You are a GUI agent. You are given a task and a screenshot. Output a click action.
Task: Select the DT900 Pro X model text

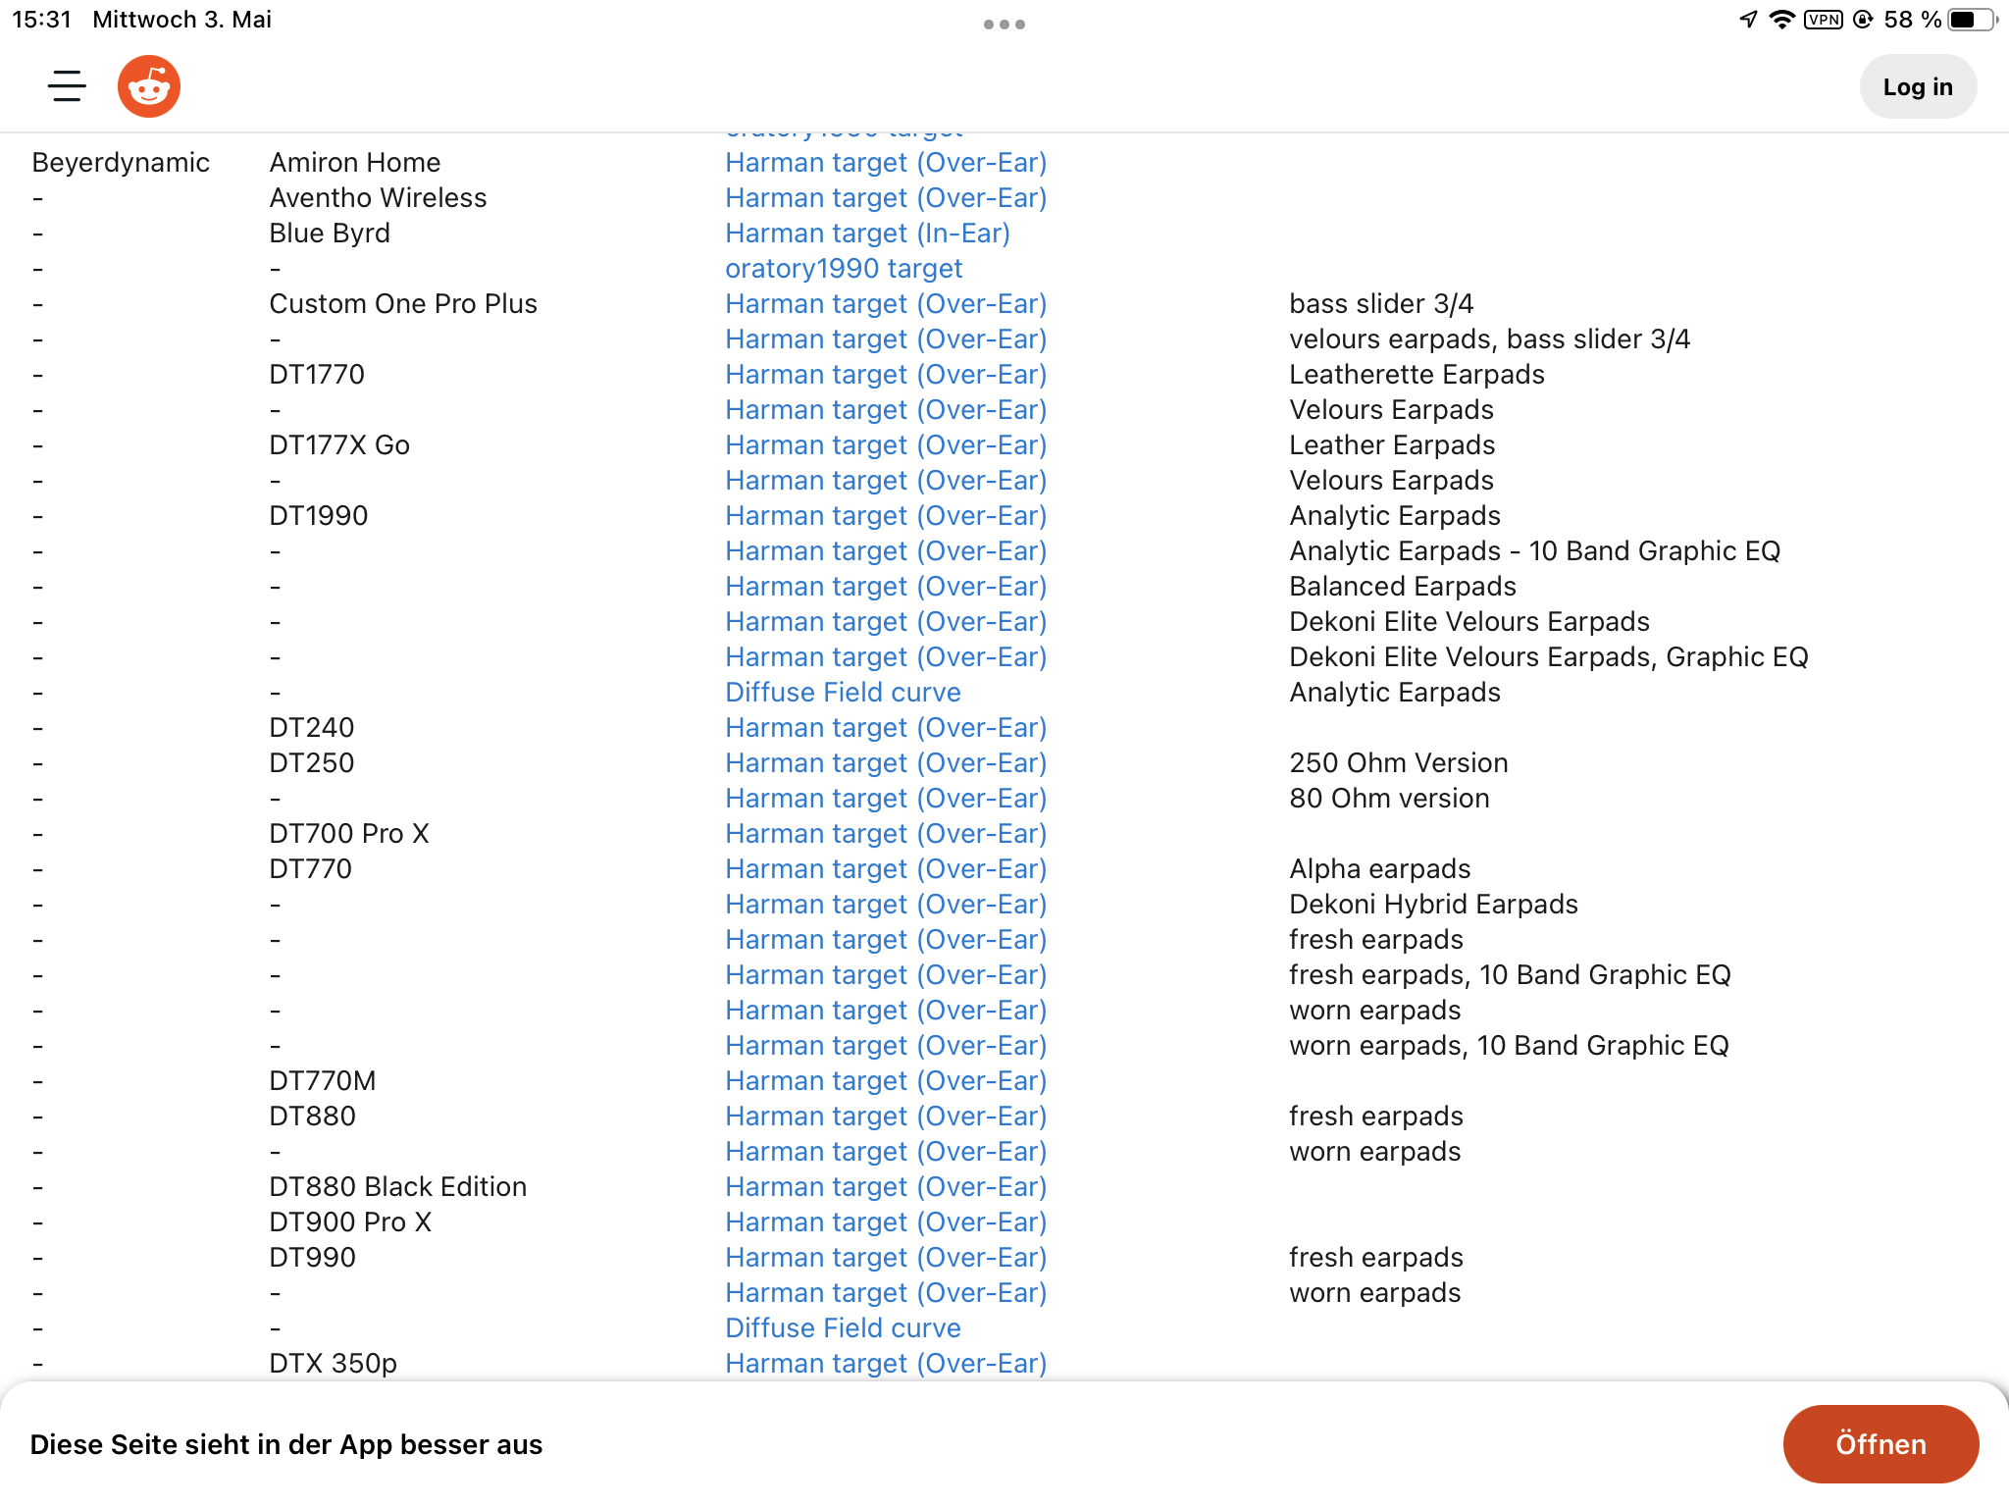pos(350,1222)
